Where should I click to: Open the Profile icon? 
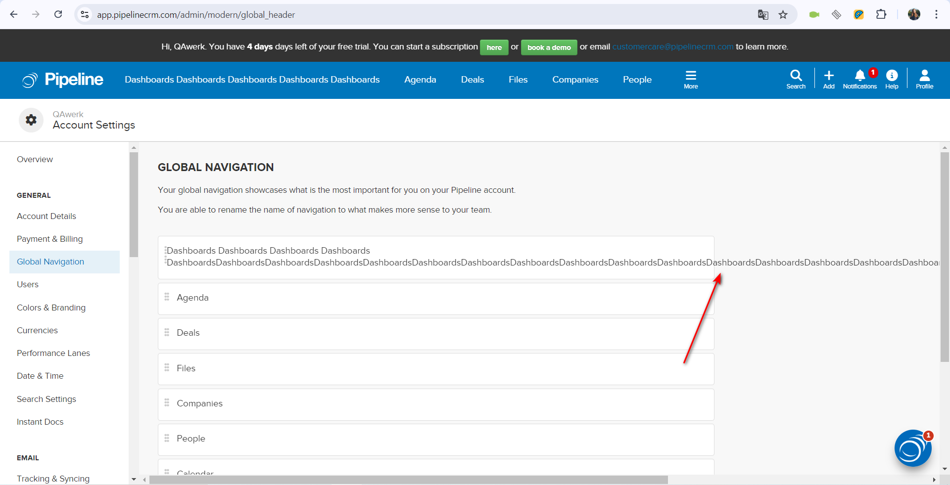coord(924,79)
